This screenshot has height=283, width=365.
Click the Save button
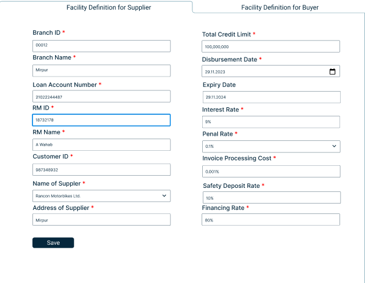click(x=53, y=243)
